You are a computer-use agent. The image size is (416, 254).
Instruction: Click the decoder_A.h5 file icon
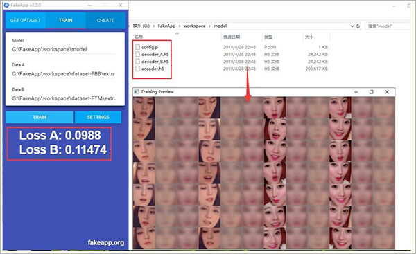tap(137, 54)
